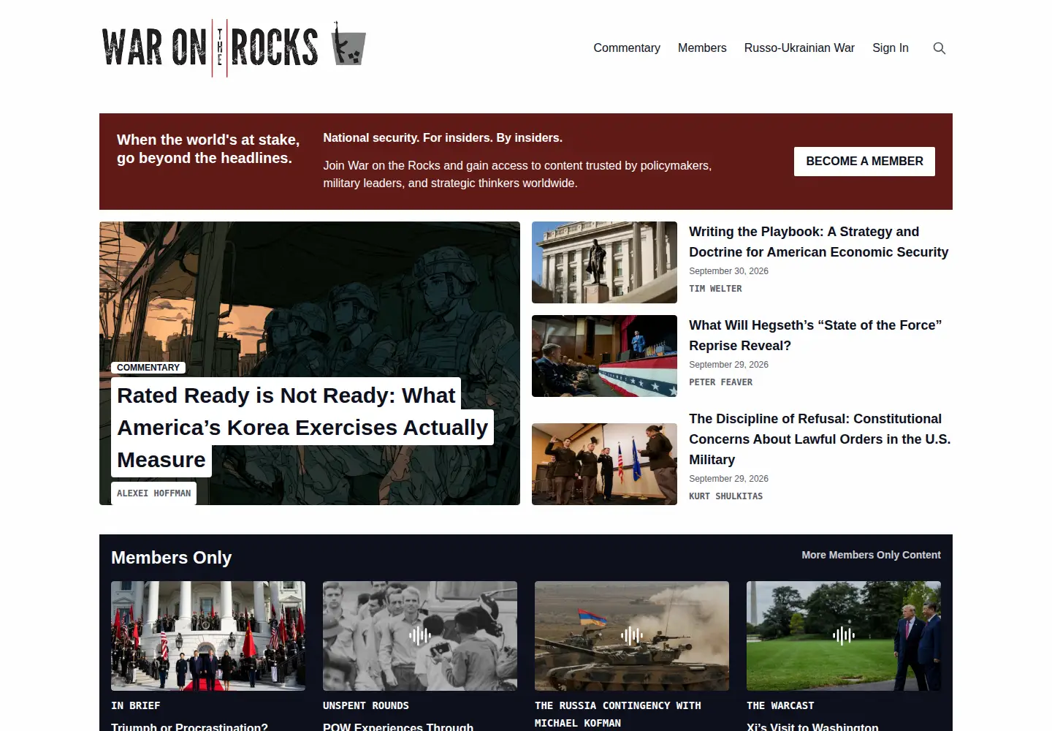Viewport: 1052px width, 731px height.
Task: Click the UNSPENT ROUNDS label
Action: pyautogui.click(x=366, y=705)
